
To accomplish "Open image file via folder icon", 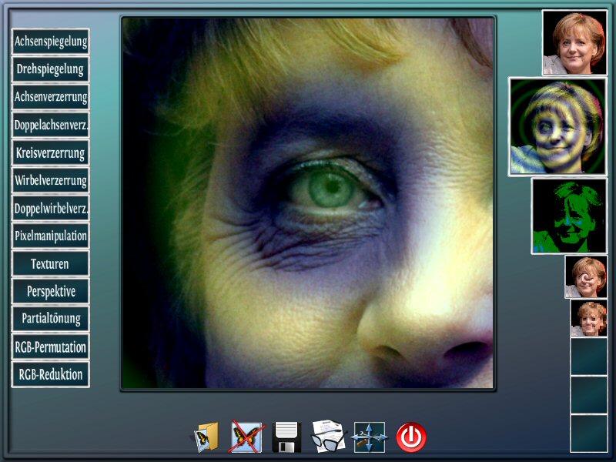I will pyautogui.click(x=206, y=437).
